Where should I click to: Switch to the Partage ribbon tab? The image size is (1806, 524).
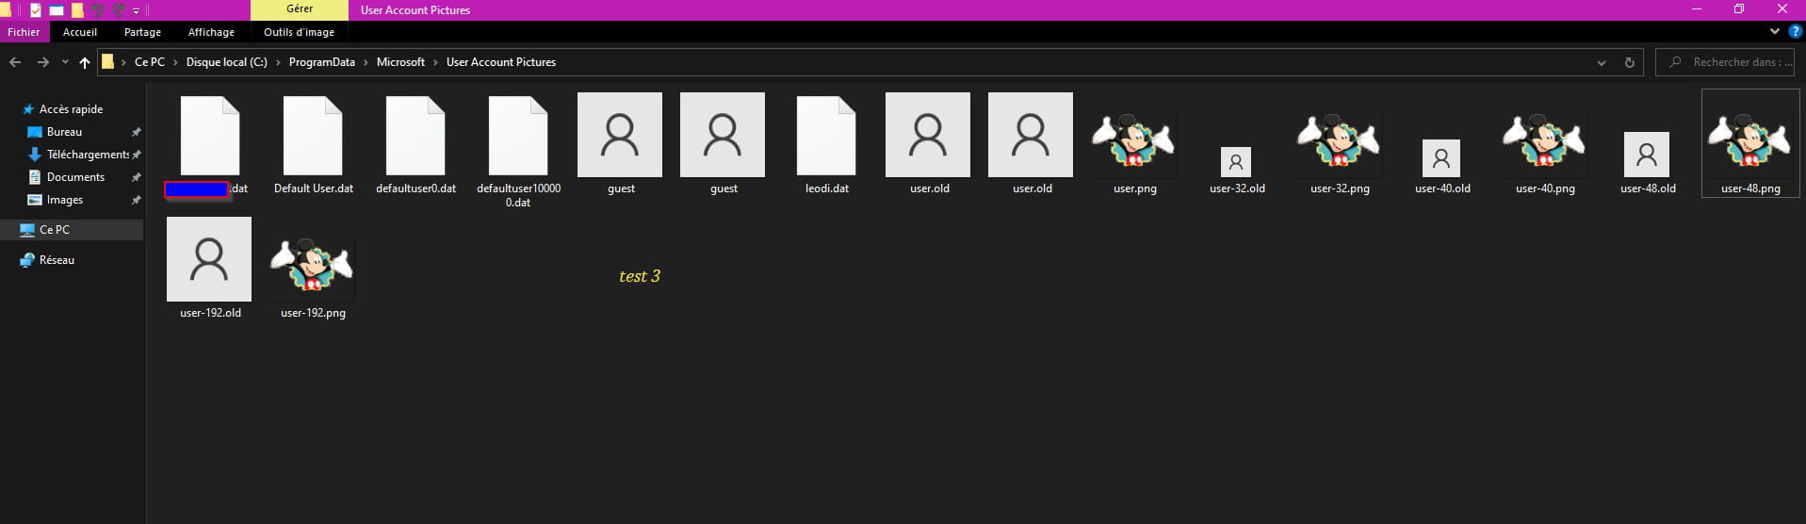[x=142, y=32]
